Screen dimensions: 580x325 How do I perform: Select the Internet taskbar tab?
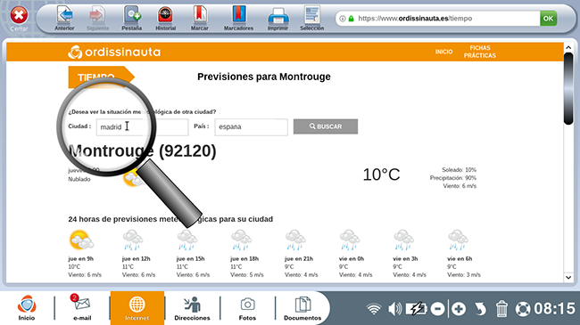137,308
